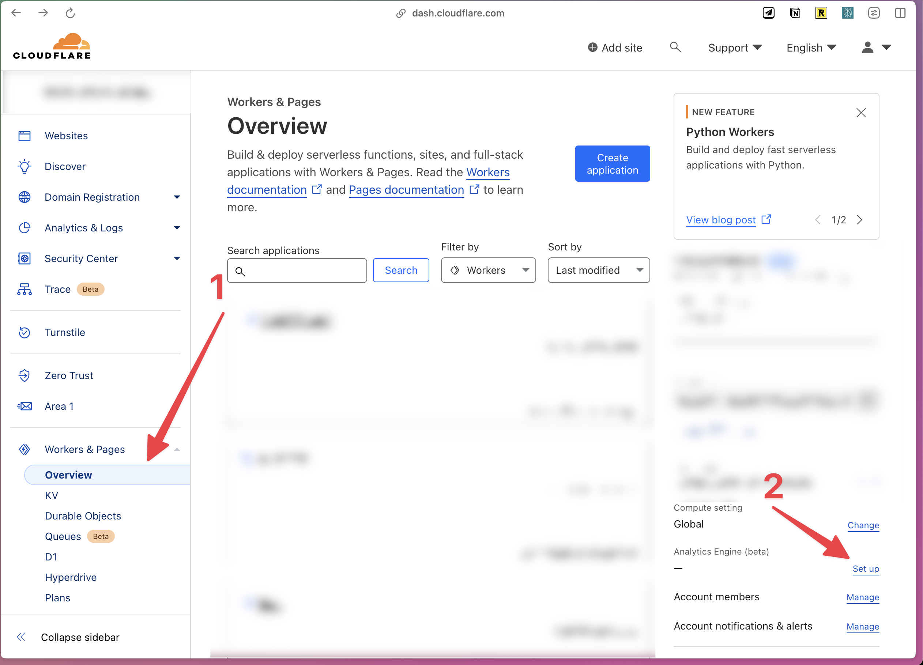
Task: Go to previous feature card with left chevron
Action: [x=818, y=220]
